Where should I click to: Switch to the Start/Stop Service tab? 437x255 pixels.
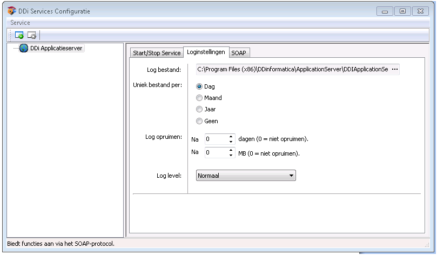(x=157, y=53)
